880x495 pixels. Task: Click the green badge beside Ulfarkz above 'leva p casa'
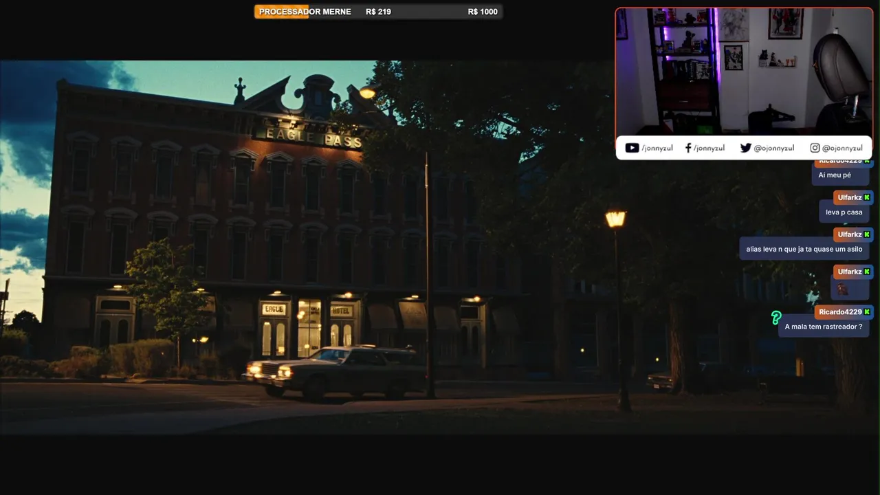click(867, 197)
